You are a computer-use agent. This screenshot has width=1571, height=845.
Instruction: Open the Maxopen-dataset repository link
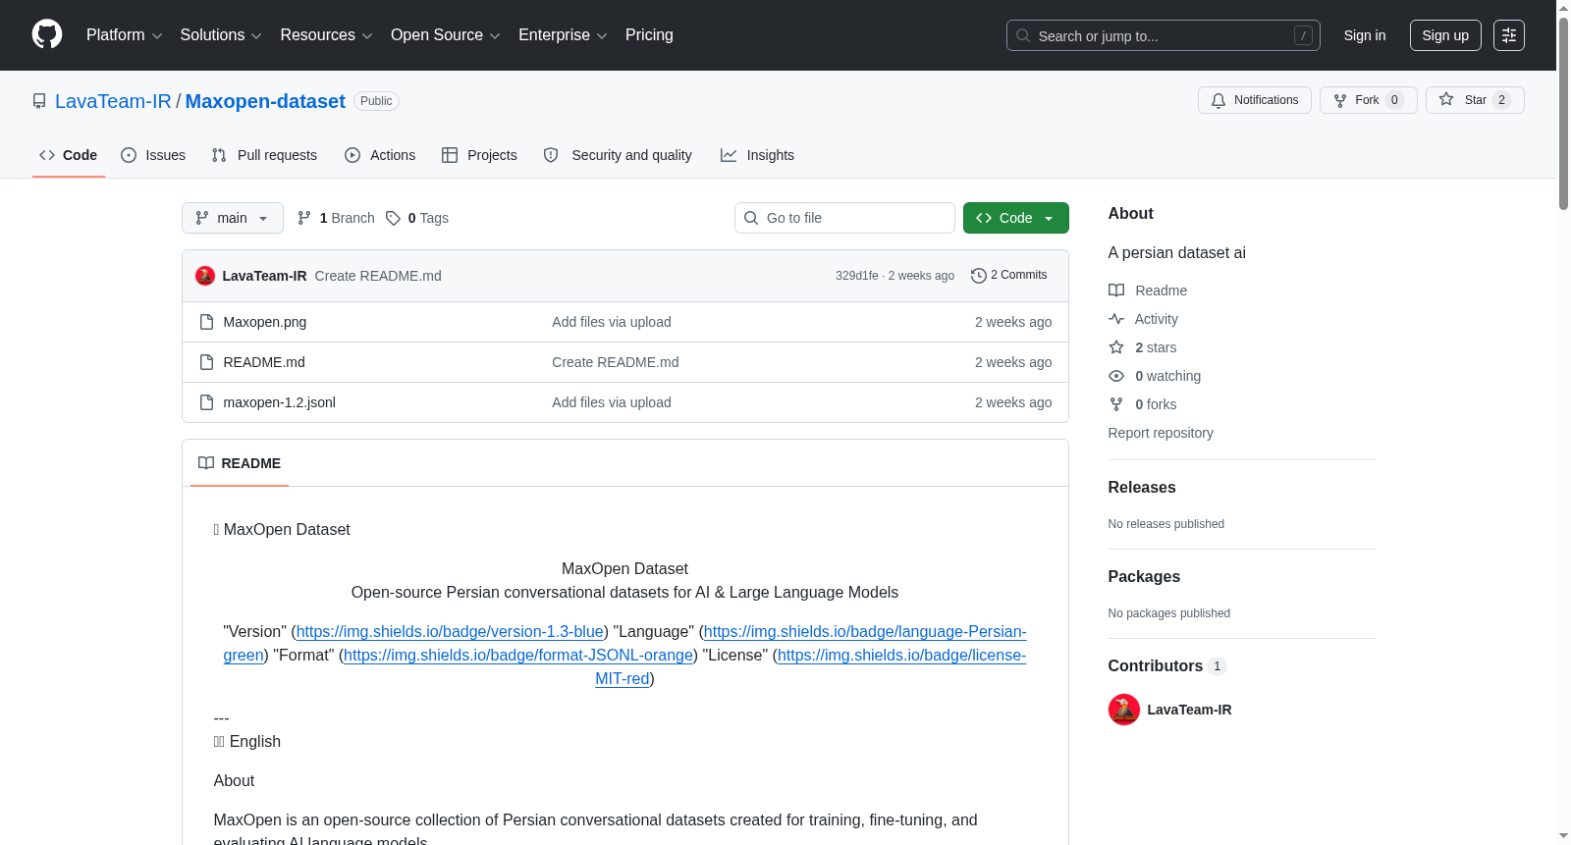tap(265, 101)
